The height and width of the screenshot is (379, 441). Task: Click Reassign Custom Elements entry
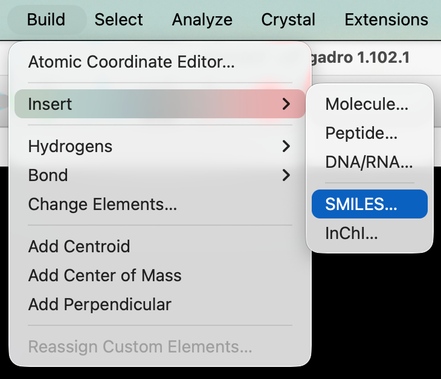tap(140, 347)
